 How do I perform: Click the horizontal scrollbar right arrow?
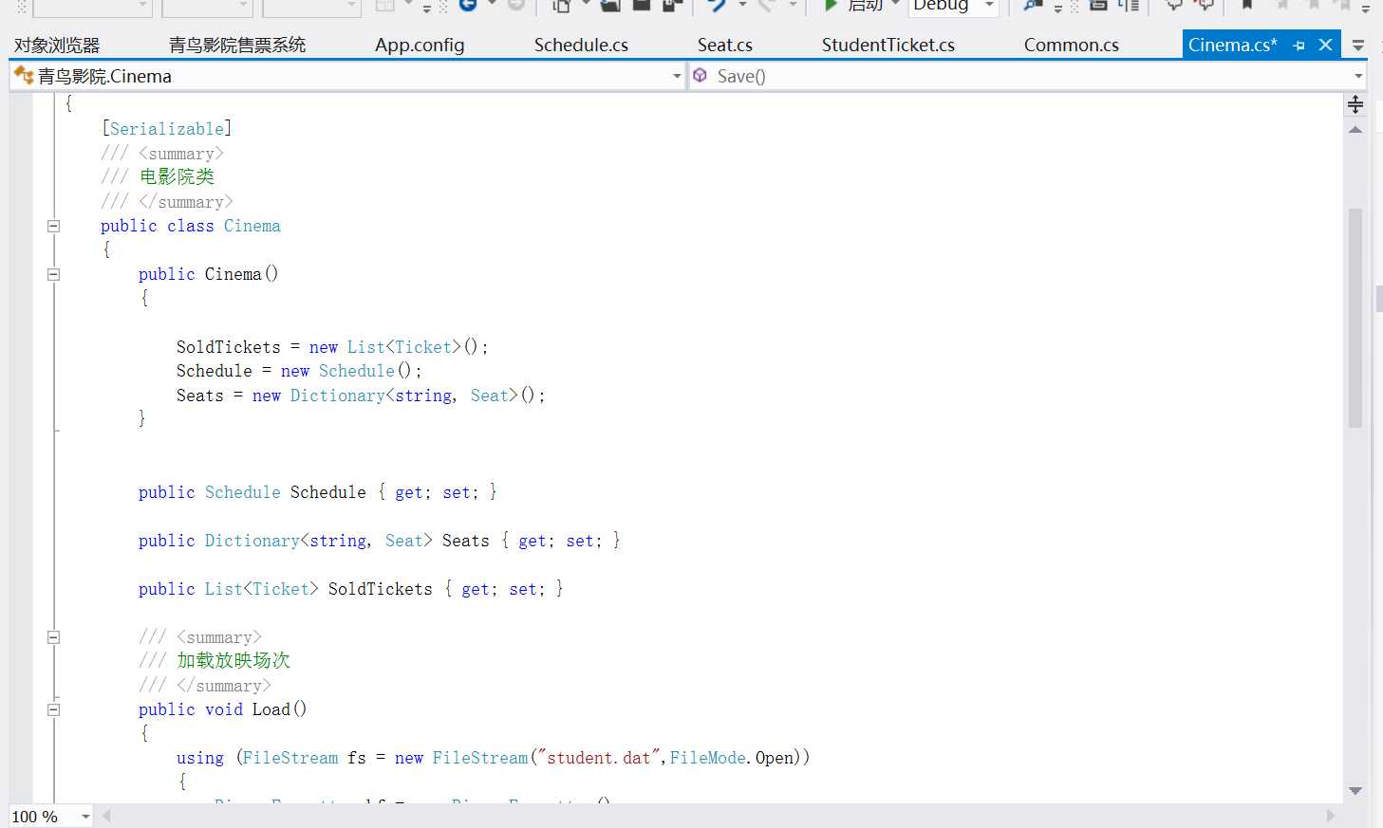coord(1331,816)
